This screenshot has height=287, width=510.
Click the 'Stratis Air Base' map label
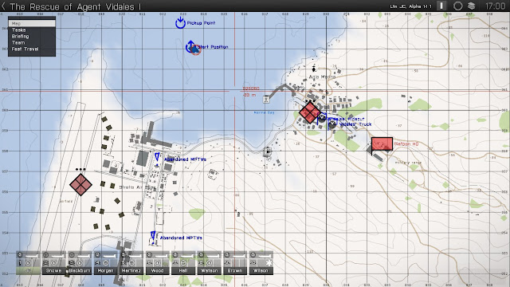click(136, 187)
